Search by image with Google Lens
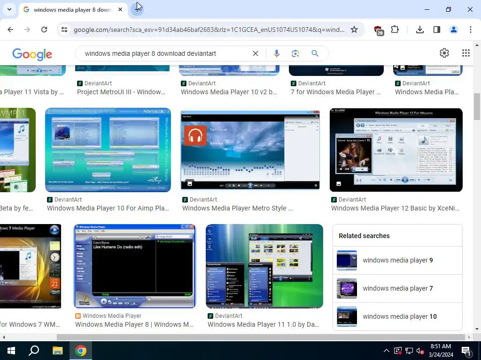 pyautogui.click(x=295, y=53)
